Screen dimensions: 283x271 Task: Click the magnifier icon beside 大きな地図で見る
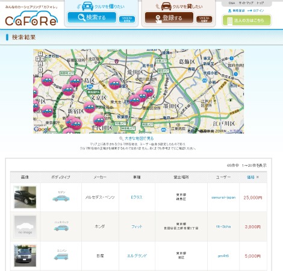121,139
